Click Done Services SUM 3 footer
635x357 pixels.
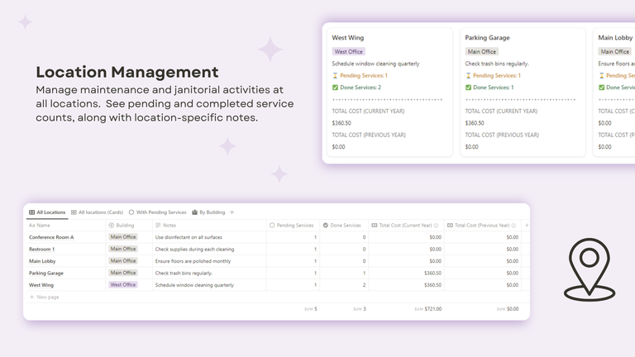[x=360, y=309]
